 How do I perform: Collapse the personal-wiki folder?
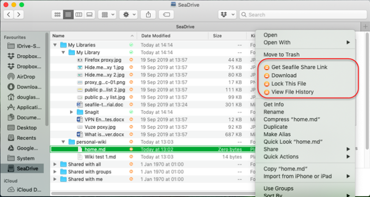click(x=63, y=142)
